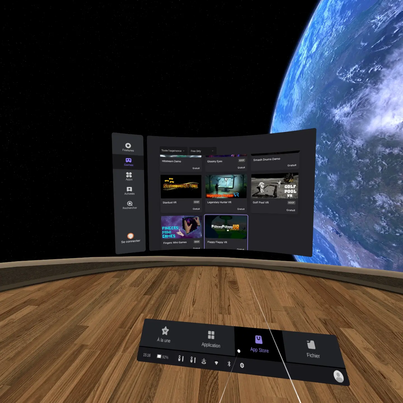Click the left controller status icon
This screenshot has height=403, width=403.
[x=181, y=359]
